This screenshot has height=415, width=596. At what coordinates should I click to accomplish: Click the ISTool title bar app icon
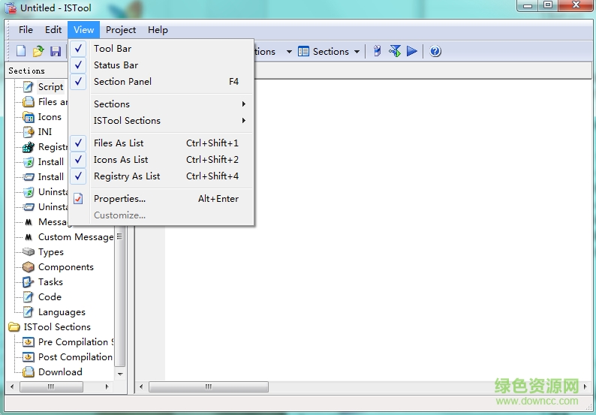pos(11,8)
